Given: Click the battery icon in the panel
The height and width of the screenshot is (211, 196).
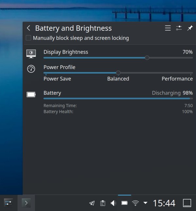Looking at the screenshot, I should (31, 94).
